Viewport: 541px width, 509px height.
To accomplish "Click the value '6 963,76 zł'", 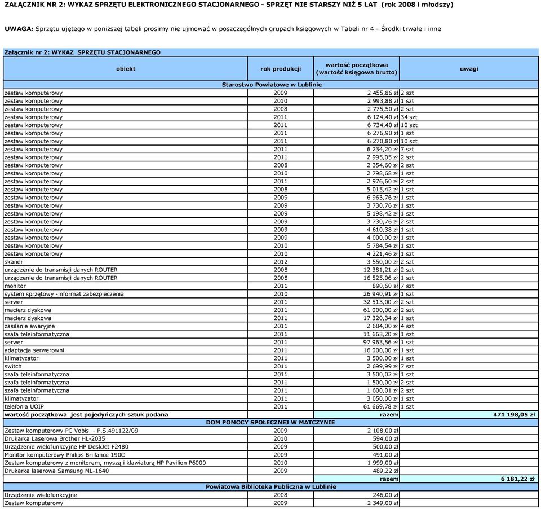I will (x=383, y=198).
